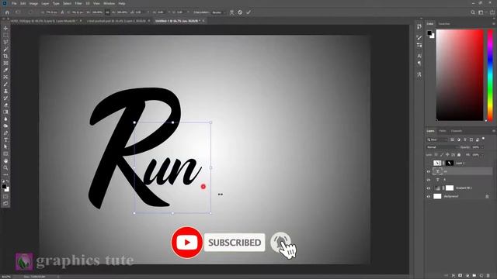Screen dimensions: 497x279
Task: Open the File menu
Action: coord(14,3)
